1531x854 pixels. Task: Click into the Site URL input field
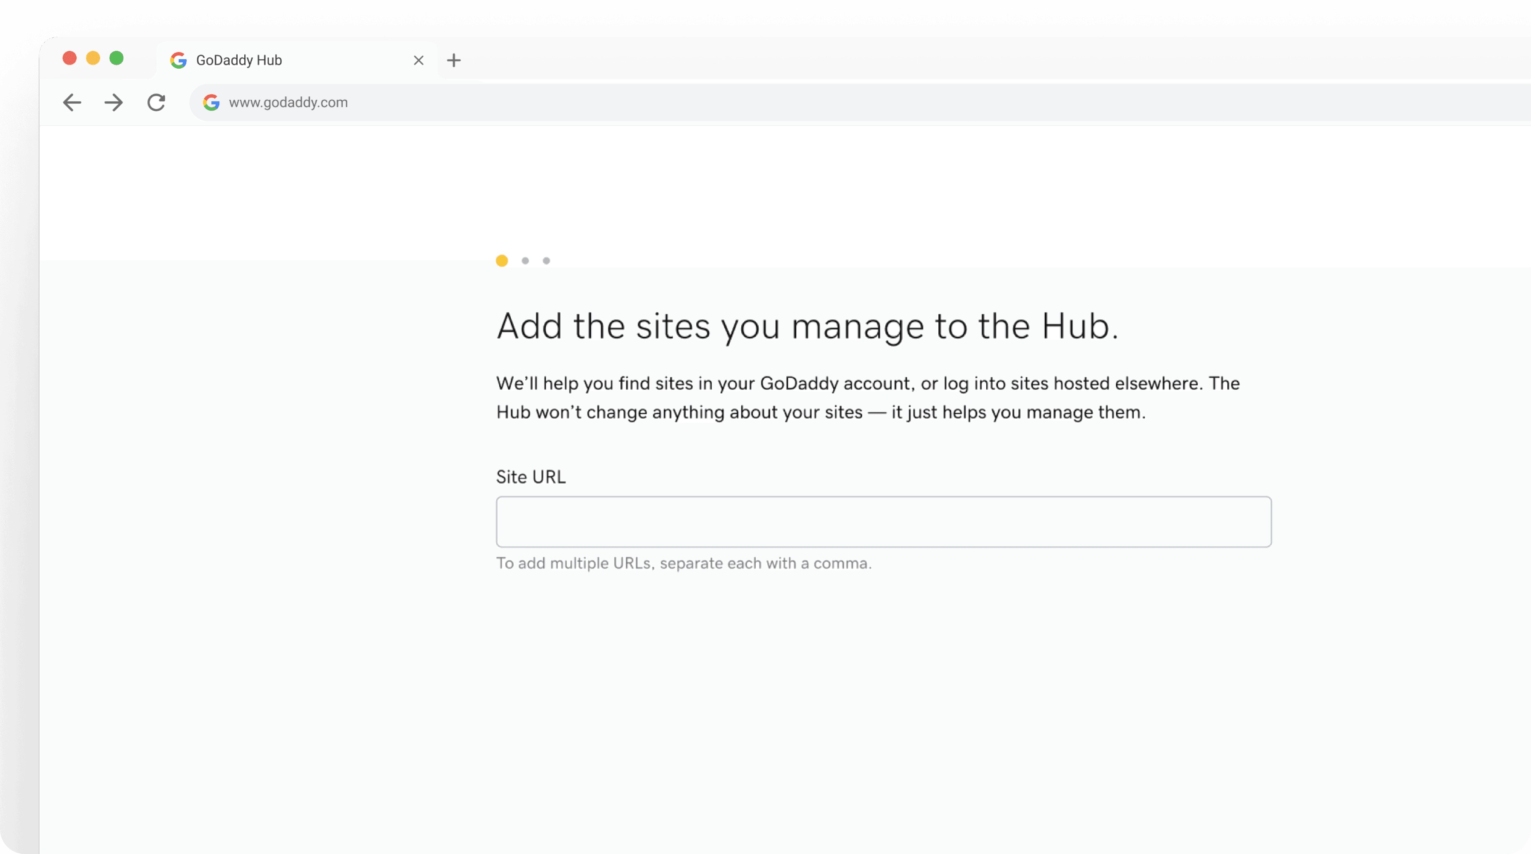884,521
